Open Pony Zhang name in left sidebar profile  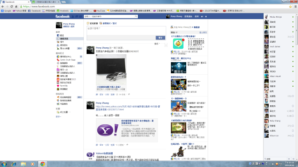69,24
